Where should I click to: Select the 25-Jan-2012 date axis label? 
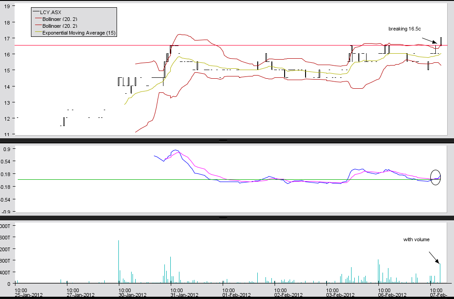[x=28, y=294]
